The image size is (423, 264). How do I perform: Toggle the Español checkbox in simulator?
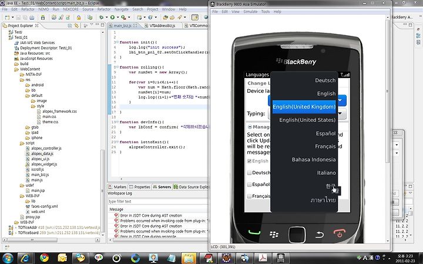pos(249,185)
